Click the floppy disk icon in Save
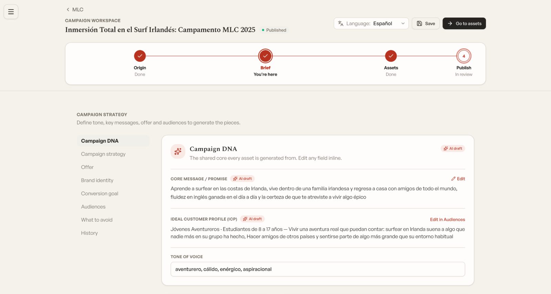This screenshot has height=294, width=551. click(x=419, y=23)
